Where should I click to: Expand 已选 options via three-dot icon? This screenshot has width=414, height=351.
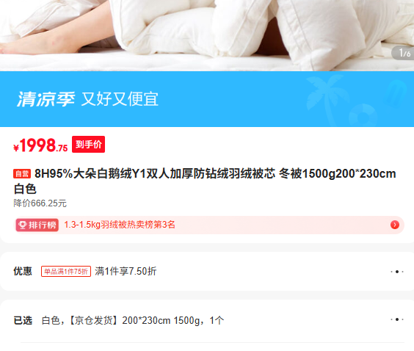click(397, 319)
